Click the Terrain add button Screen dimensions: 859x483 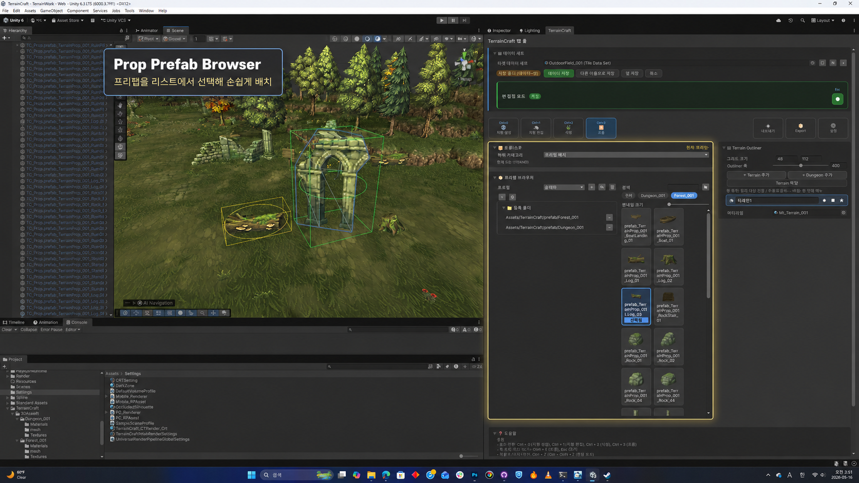pyautogui.click(x=756, y=175)
